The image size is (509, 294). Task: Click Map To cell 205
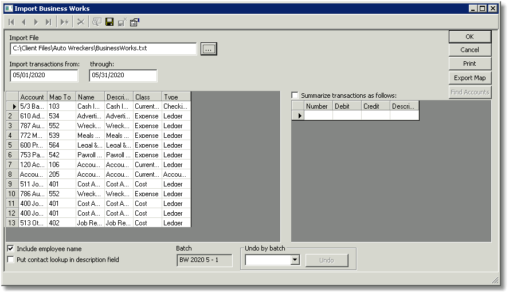tap(61, 174)
